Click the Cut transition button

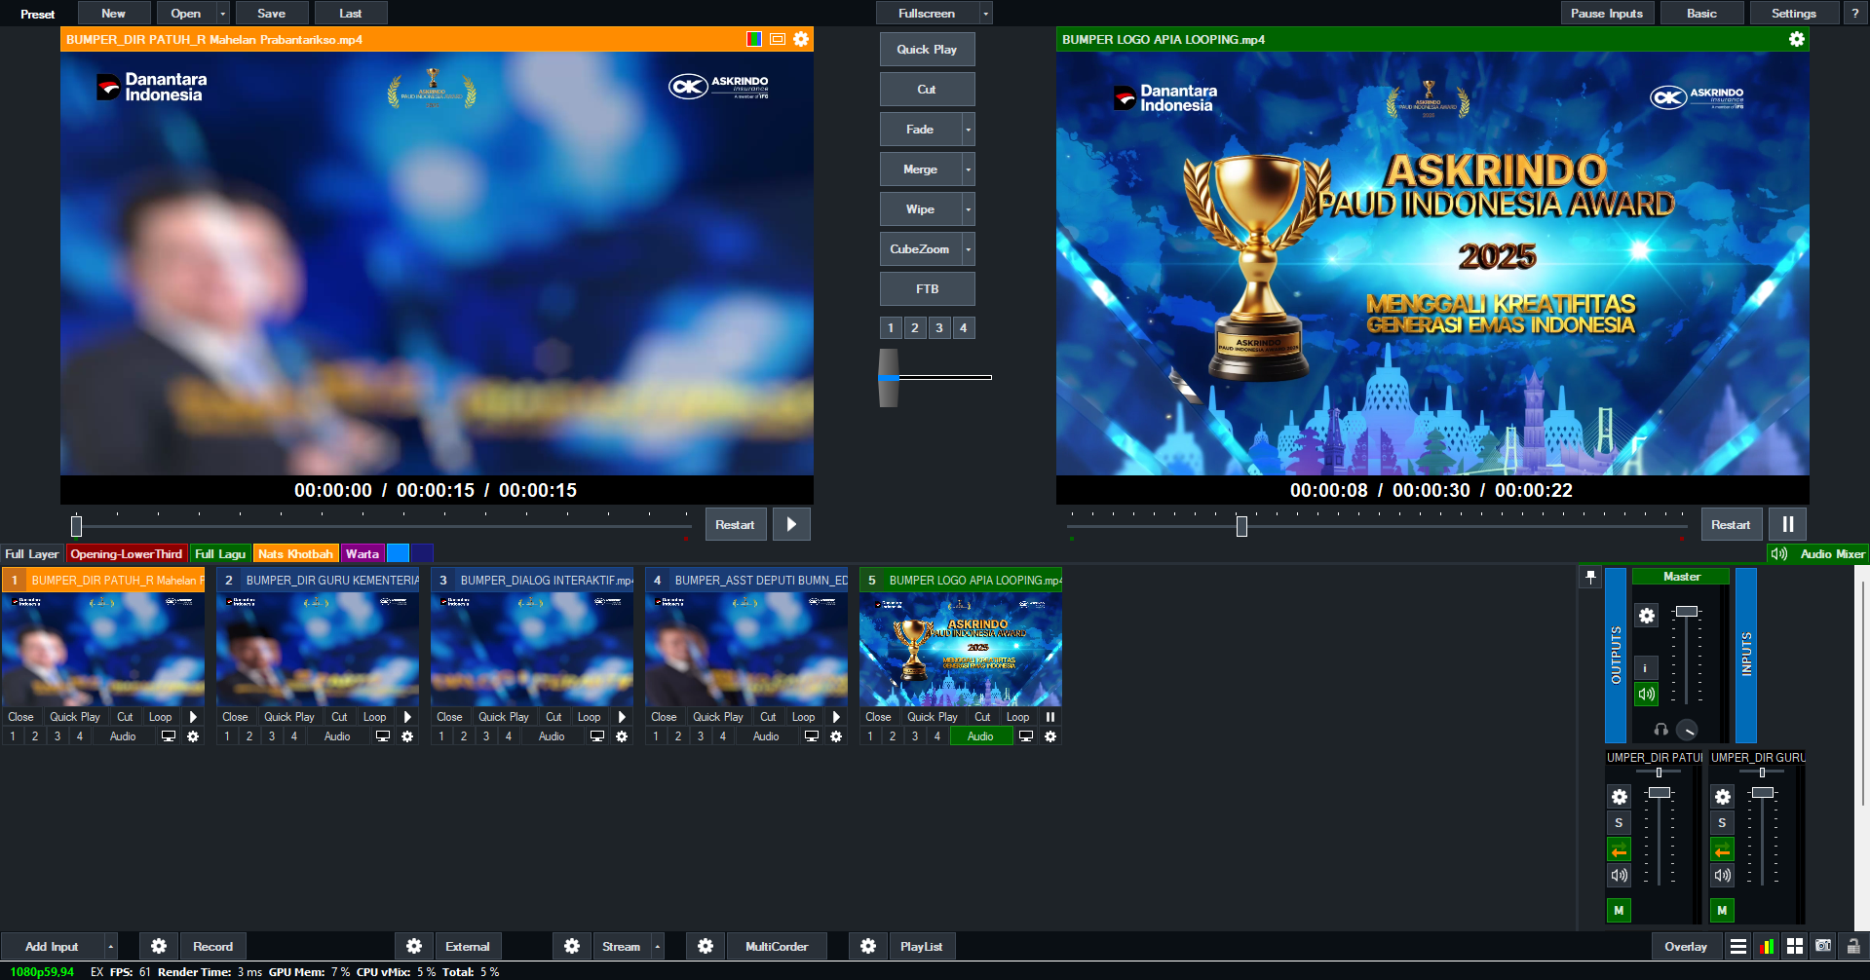point(927,90)
